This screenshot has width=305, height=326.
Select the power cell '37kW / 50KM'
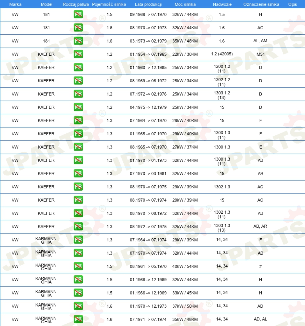185,306
